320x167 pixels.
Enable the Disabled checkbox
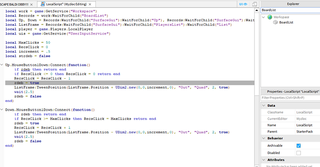coord(299,153)
